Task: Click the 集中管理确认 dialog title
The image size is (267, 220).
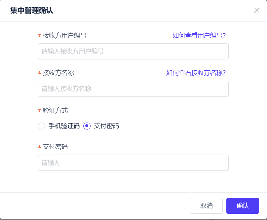Action: (x=31, y=11)
